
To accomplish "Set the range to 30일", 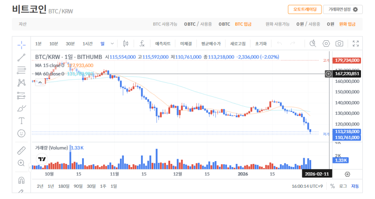I will pyautogui.click(x=91, y=186).
